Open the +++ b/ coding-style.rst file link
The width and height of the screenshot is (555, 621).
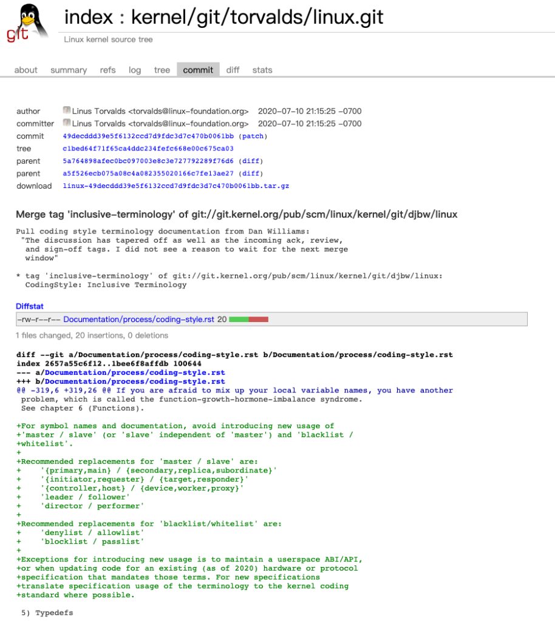(135, 381)
